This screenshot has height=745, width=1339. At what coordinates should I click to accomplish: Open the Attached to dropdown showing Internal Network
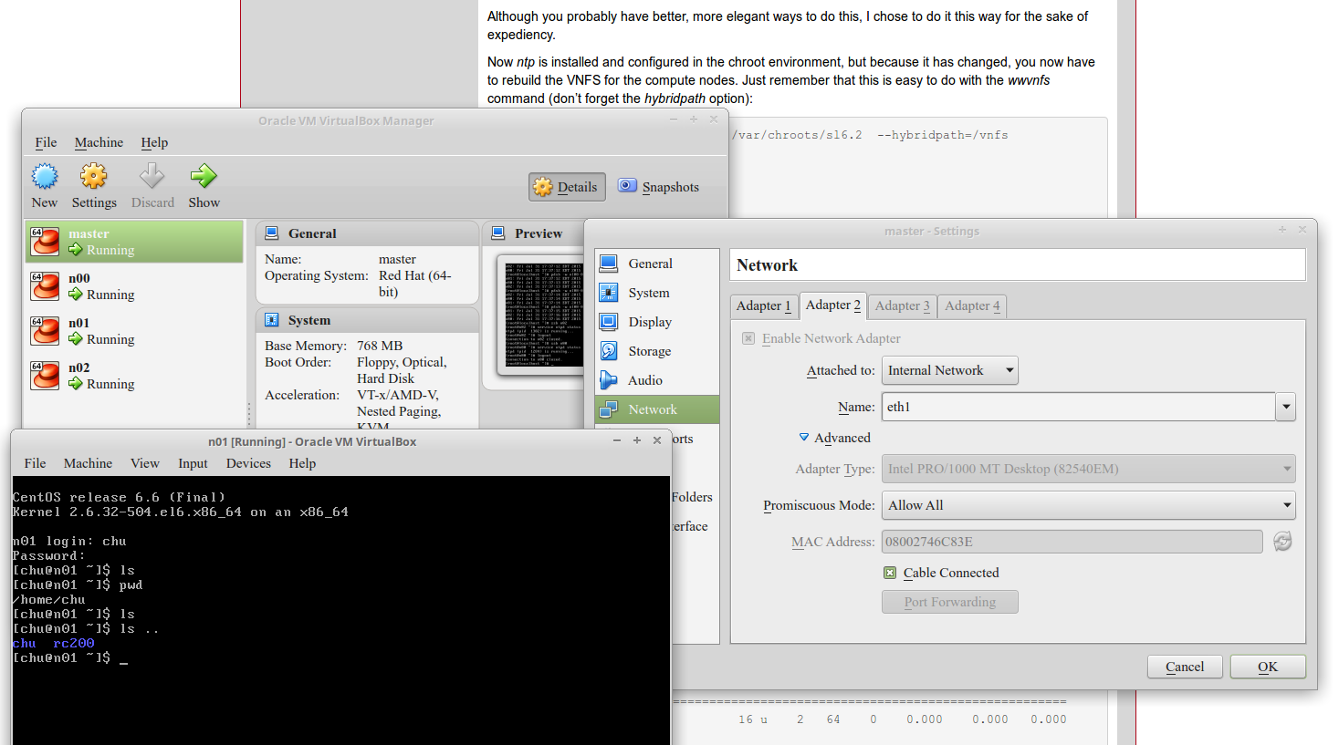tap(949, 370)
